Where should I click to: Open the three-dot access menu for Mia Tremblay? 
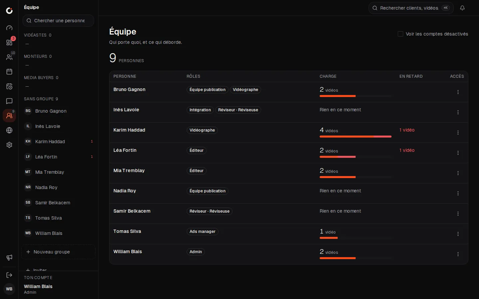(458, 173)
